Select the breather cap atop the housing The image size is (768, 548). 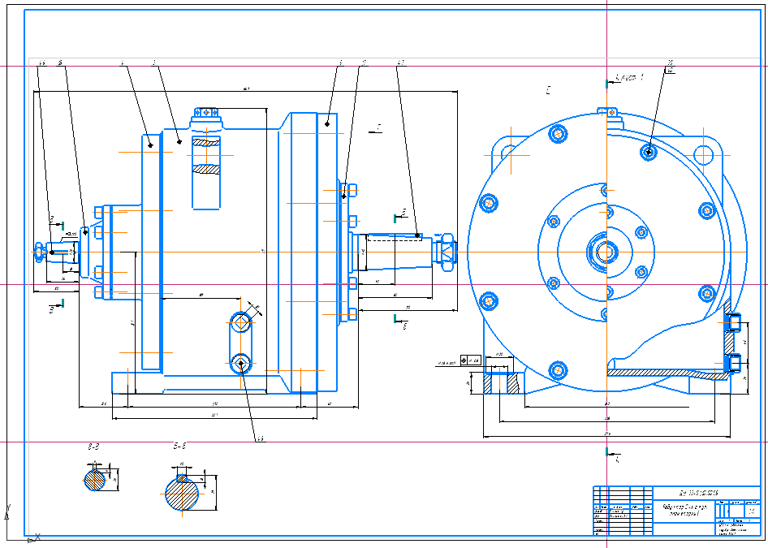(x=207, y=117)
